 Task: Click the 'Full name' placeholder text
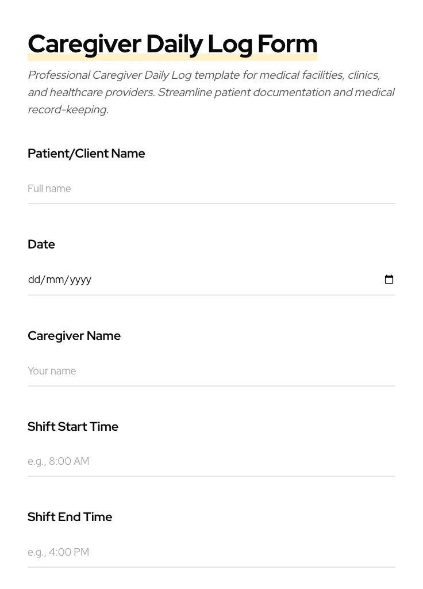[49, 189]
